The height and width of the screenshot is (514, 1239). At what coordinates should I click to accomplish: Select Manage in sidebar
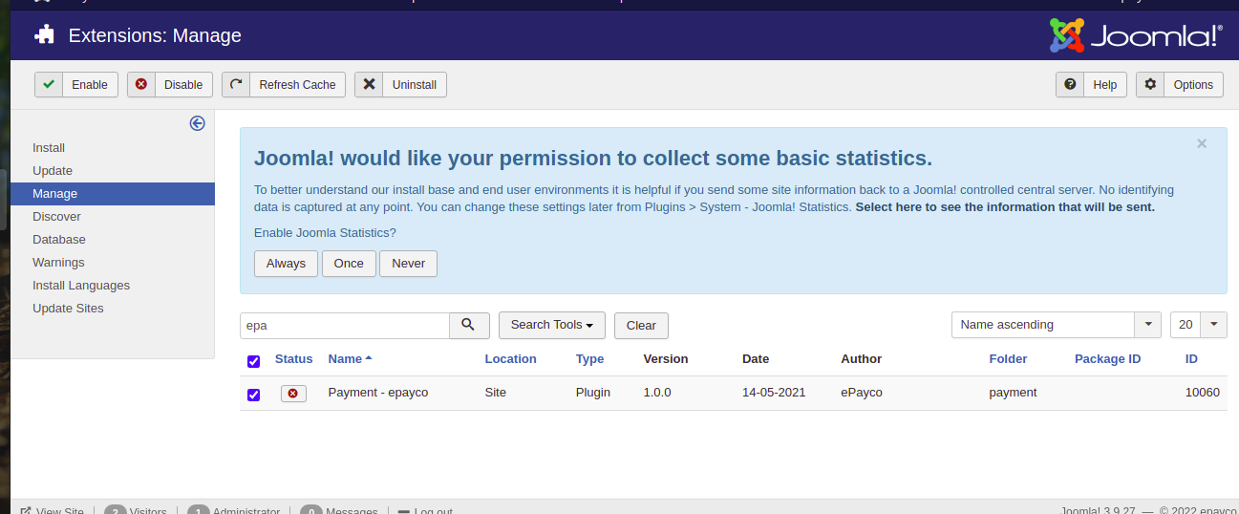pos(113,194)
